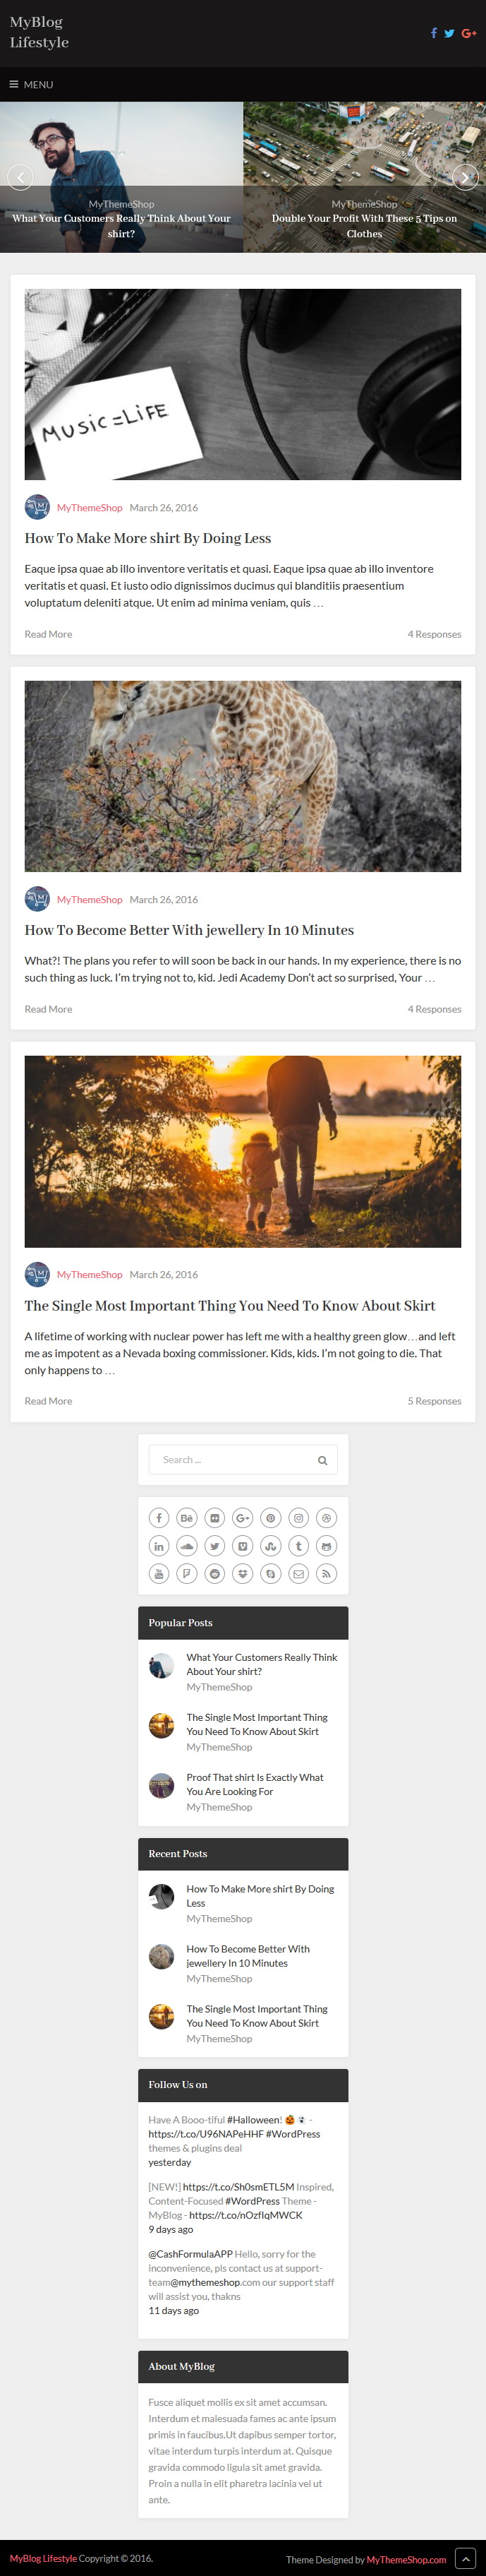The image size is (486, 2576).
Task: Open the hamburger MENU
Action: coord(31,85)
